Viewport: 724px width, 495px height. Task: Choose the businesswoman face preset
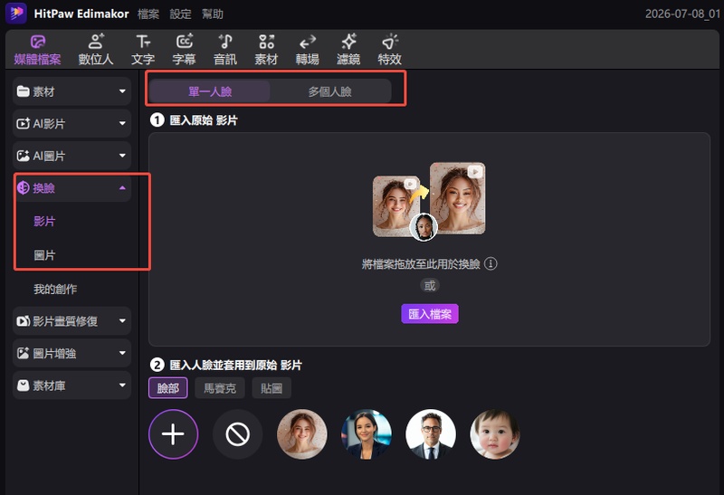[x=367, y=434]
